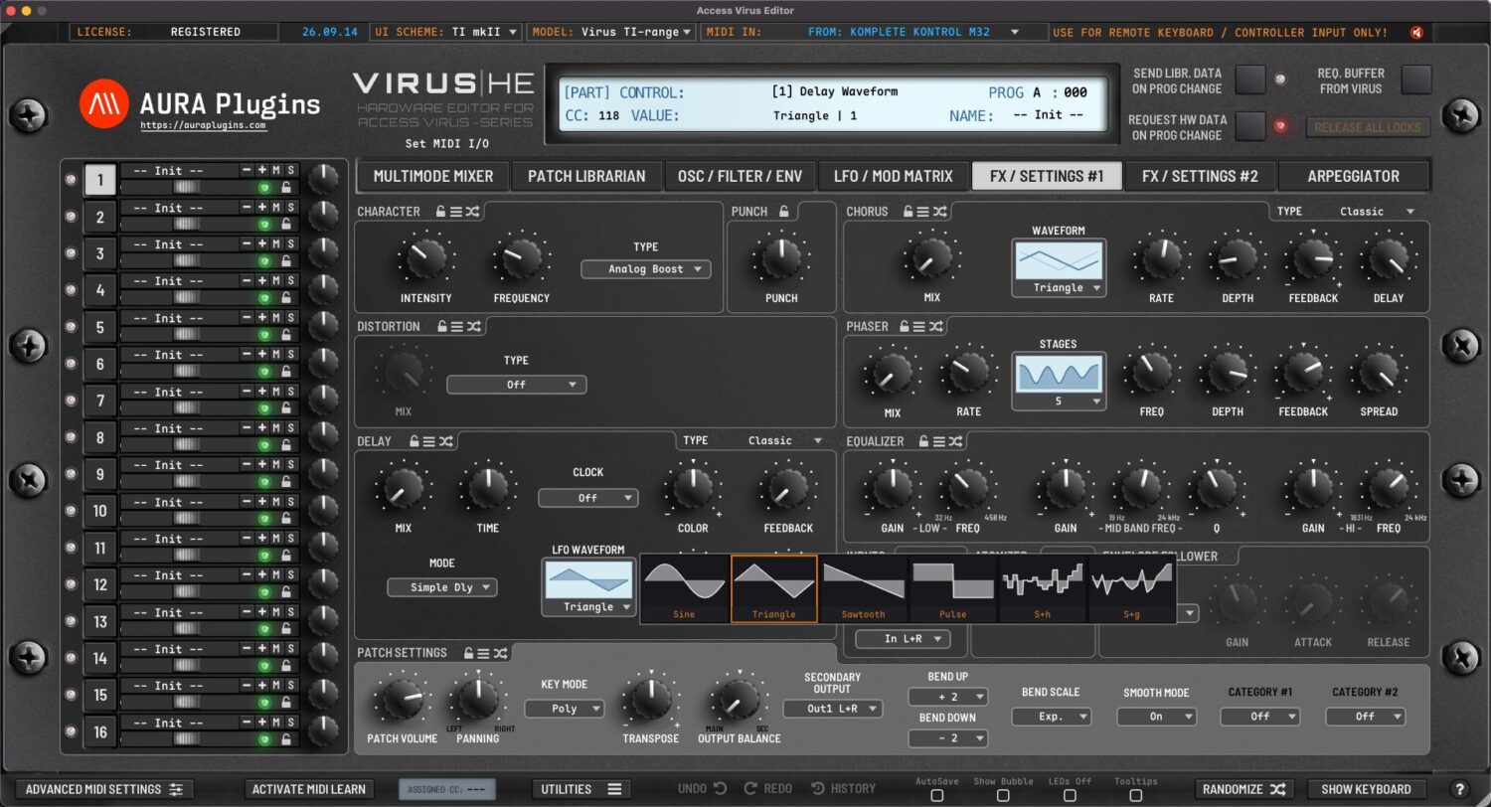Enable the Show Bubble checkbox
Screen dimensions: 1491x807
[x=1003, y=795]
